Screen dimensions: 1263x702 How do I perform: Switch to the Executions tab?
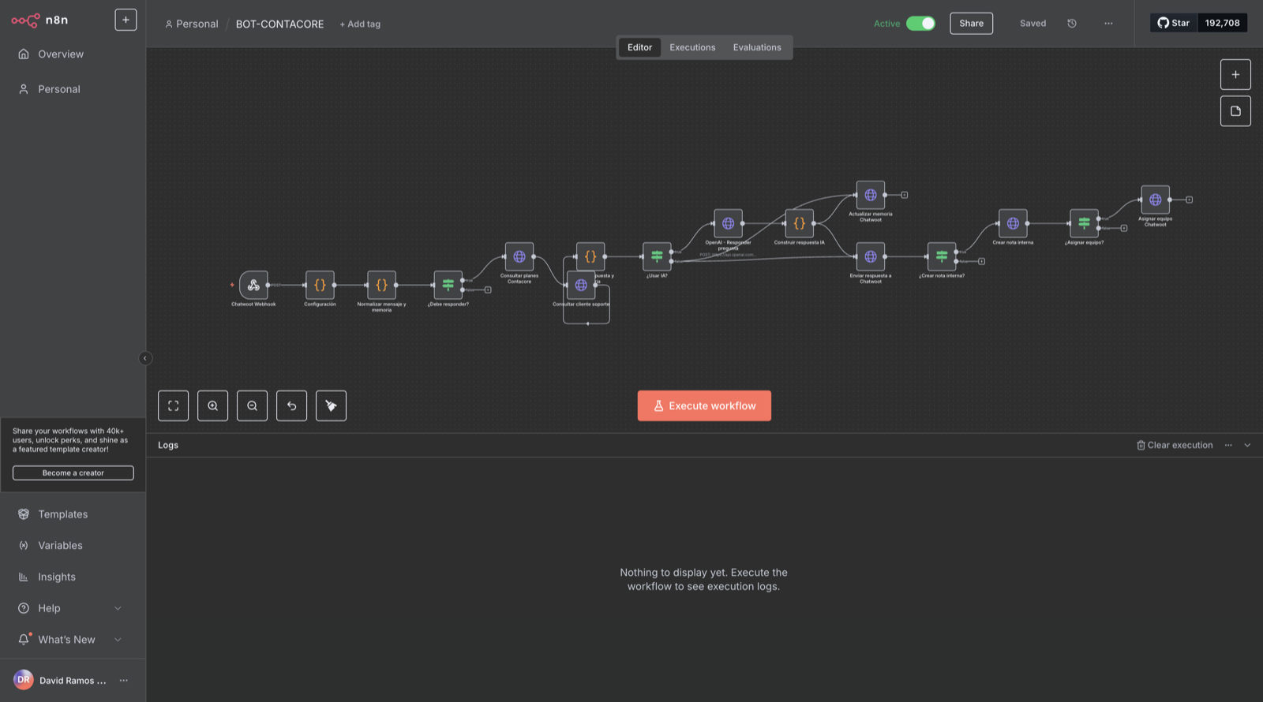(692, 47)
